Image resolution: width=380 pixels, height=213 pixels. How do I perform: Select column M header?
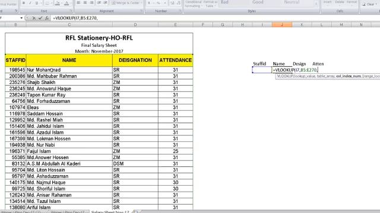coord(341,25)
